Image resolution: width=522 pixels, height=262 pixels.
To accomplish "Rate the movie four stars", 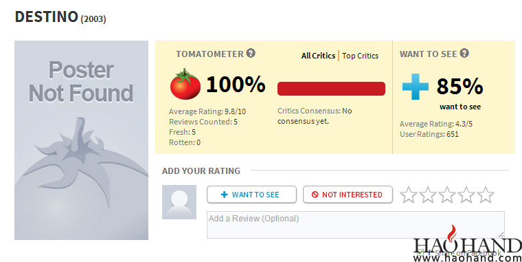I will pyautogui.click(x=466, y=195).
